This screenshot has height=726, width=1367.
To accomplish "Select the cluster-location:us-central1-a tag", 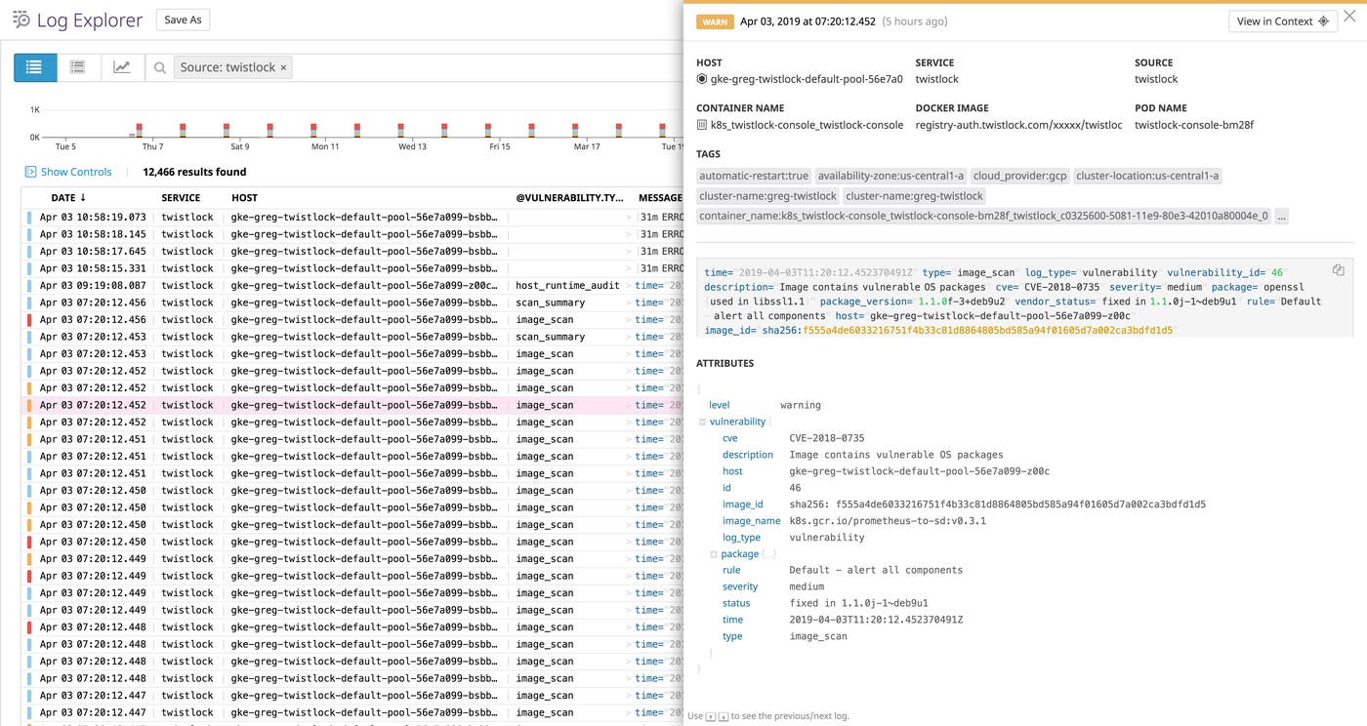I will pos(1147,176).
